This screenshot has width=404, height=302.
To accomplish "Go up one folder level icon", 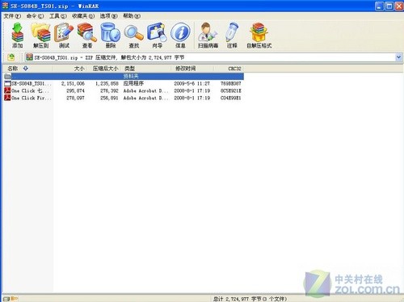I will click(11, 57).
